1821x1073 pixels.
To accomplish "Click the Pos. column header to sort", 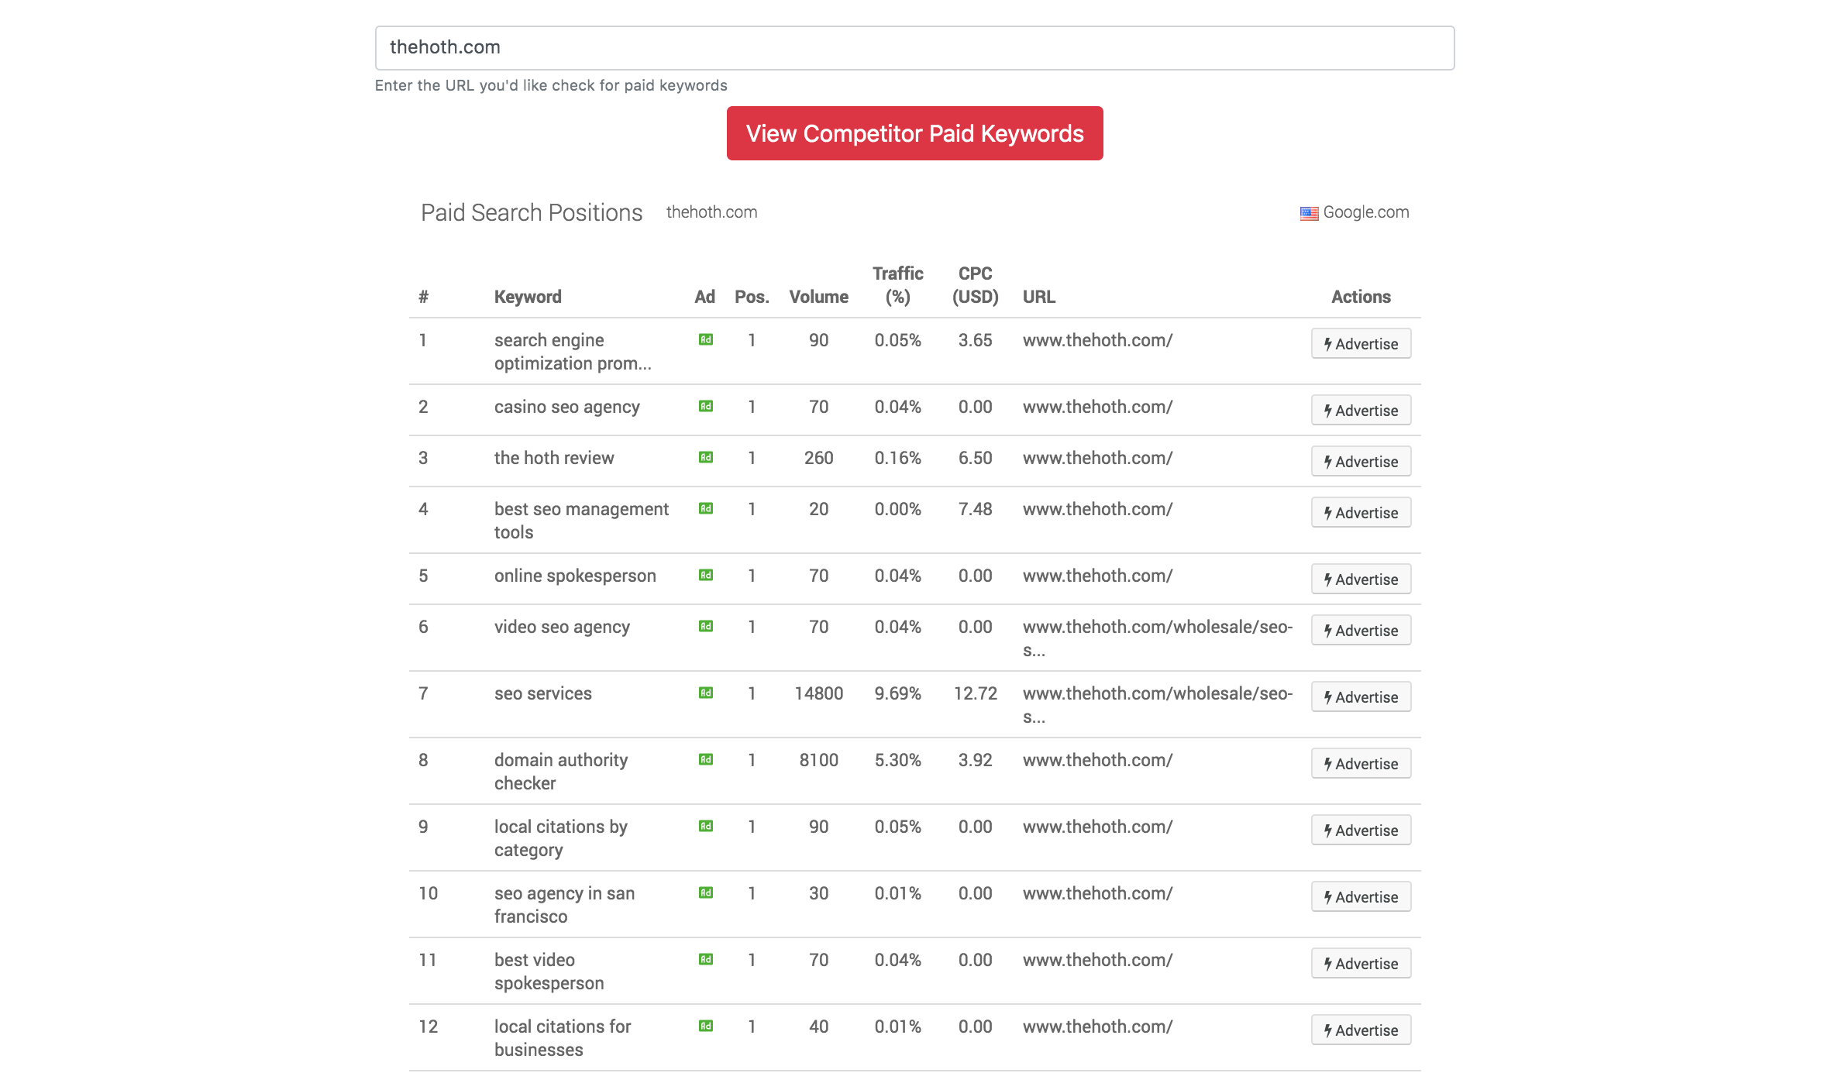I will tap(749, 297).
